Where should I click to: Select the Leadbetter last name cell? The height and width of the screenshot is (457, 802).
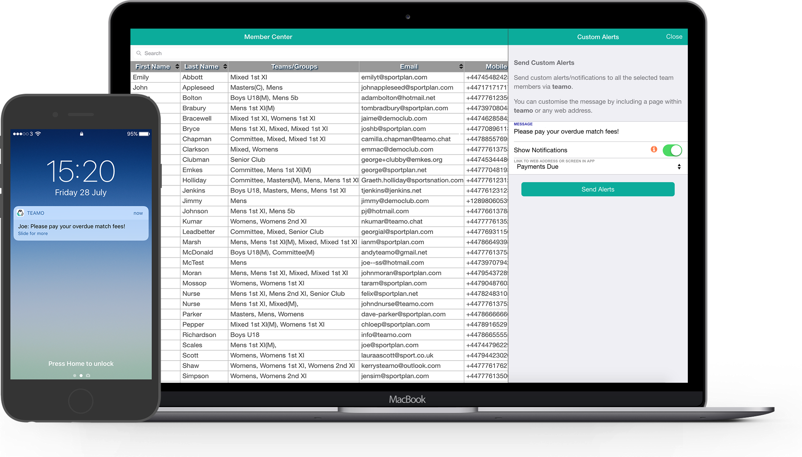(x=204, y=232)
